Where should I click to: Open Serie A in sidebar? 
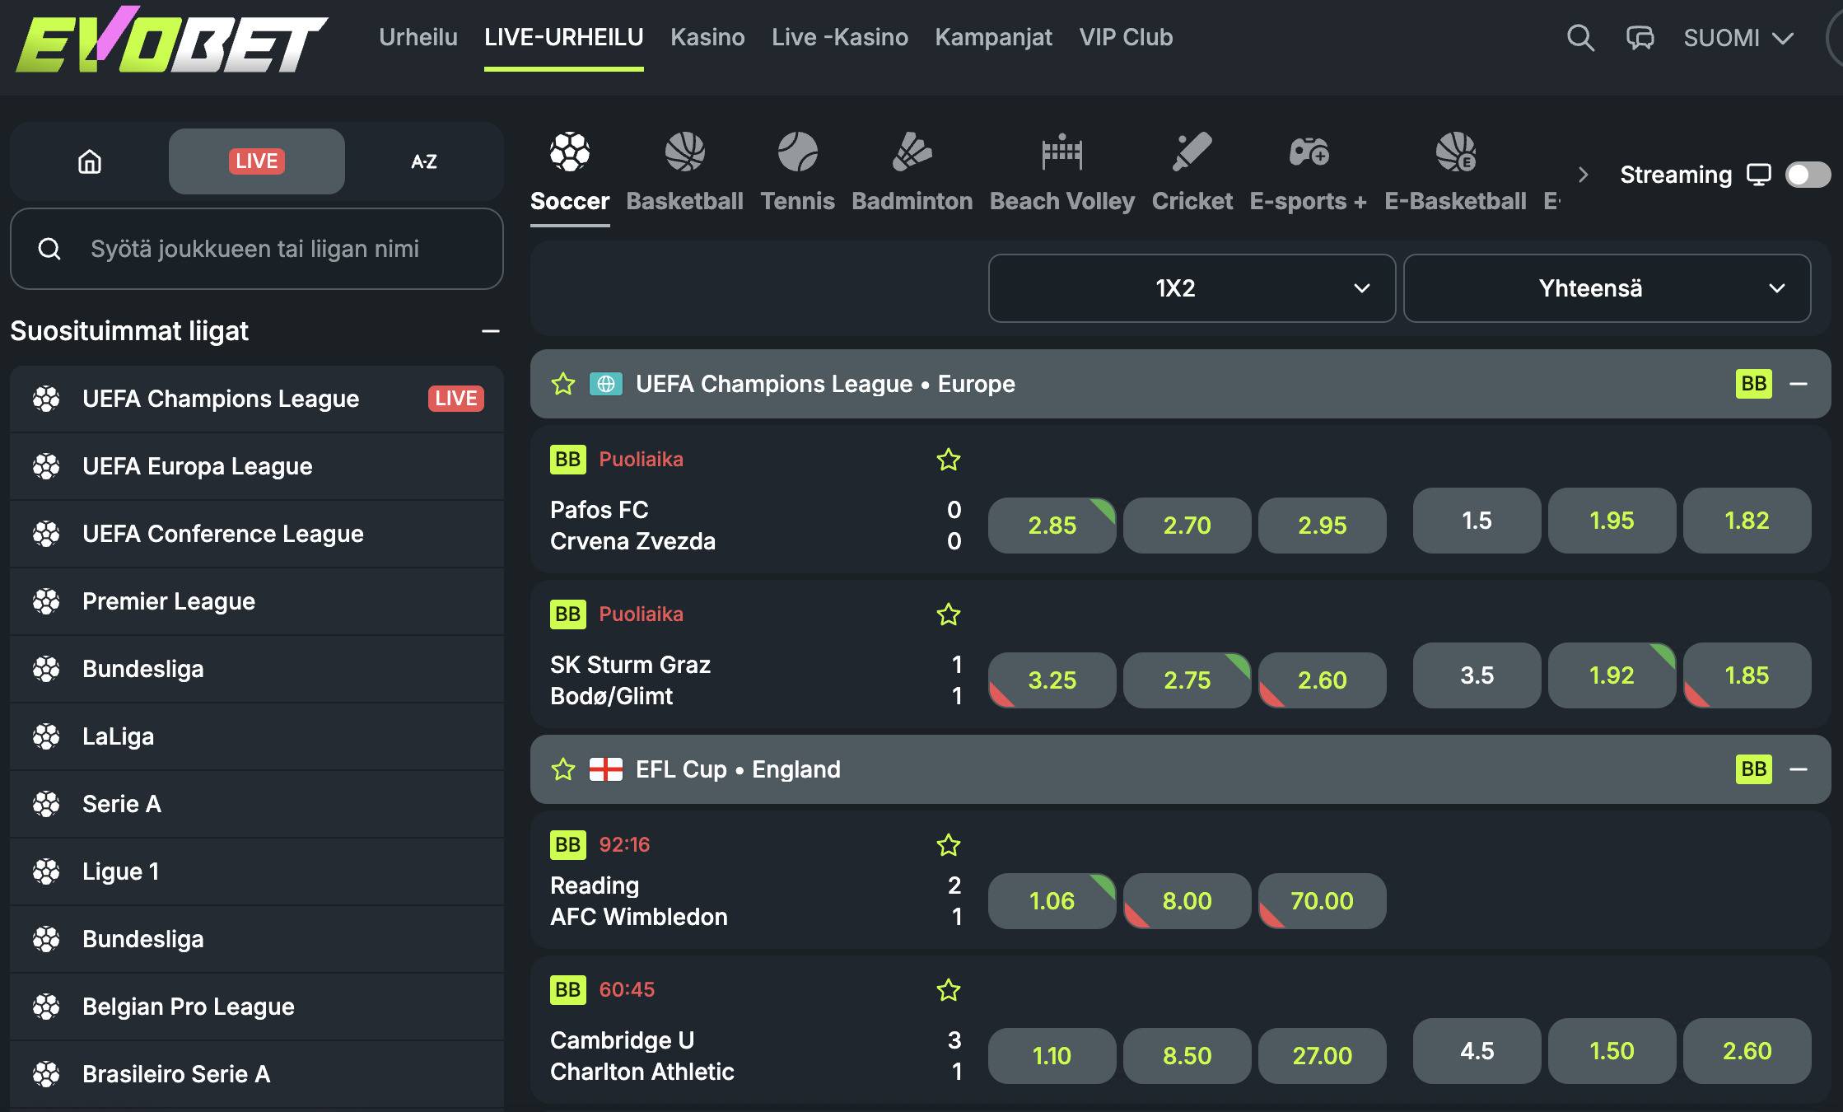pyautogui.click(x=257, y=804)
